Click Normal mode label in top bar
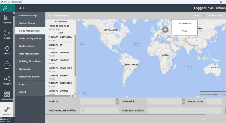Image resolution: width=226 pixels, height=123 pixels. coord(216,16)
